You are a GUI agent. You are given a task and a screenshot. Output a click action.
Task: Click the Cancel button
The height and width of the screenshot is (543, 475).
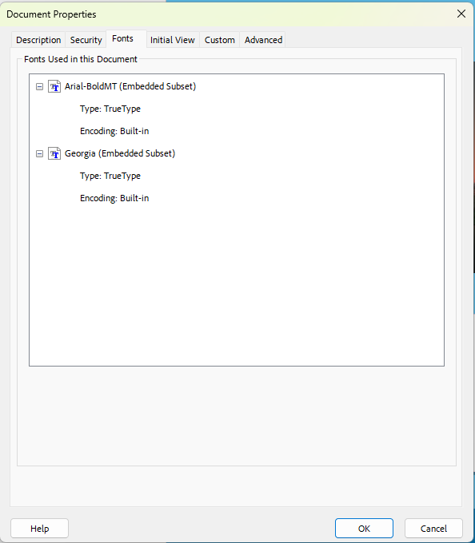click(433, 529)
